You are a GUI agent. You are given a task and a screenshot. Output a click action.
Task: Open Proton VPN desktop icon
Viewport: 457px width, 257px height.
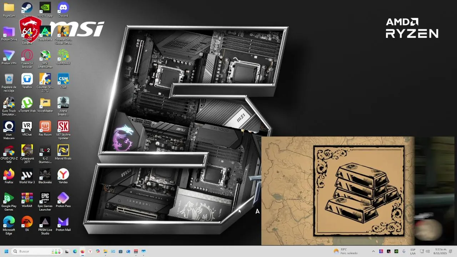pyautogui.click(x=9, y=57)
